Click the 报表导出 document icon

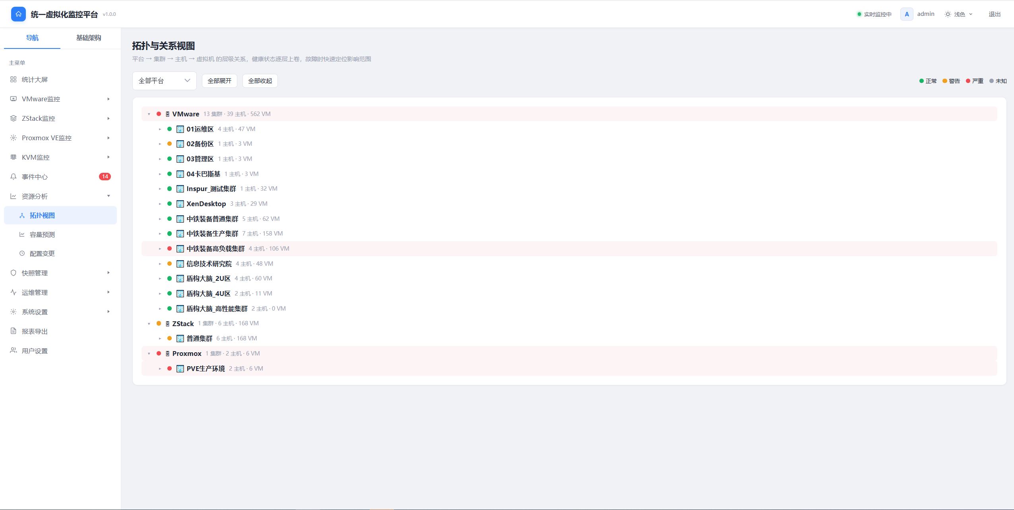point(13,331)
